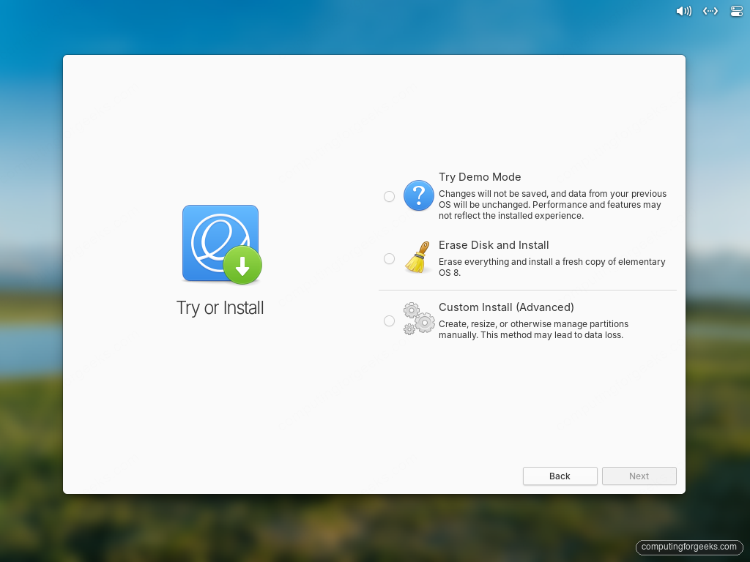The image size is (750, 562).
Task: Go back with the Back button
Action: pos(560,476)
